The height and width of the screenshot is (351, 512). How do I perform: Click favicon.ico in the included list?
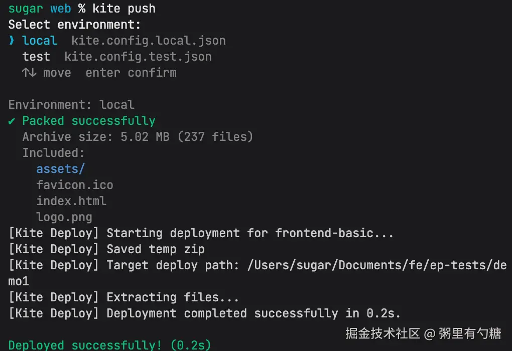point(75,185)
